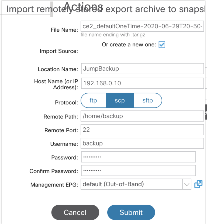Select the ftp protocol option
The width and height of the screenshot is (207, 224).
tap(93, 100)
